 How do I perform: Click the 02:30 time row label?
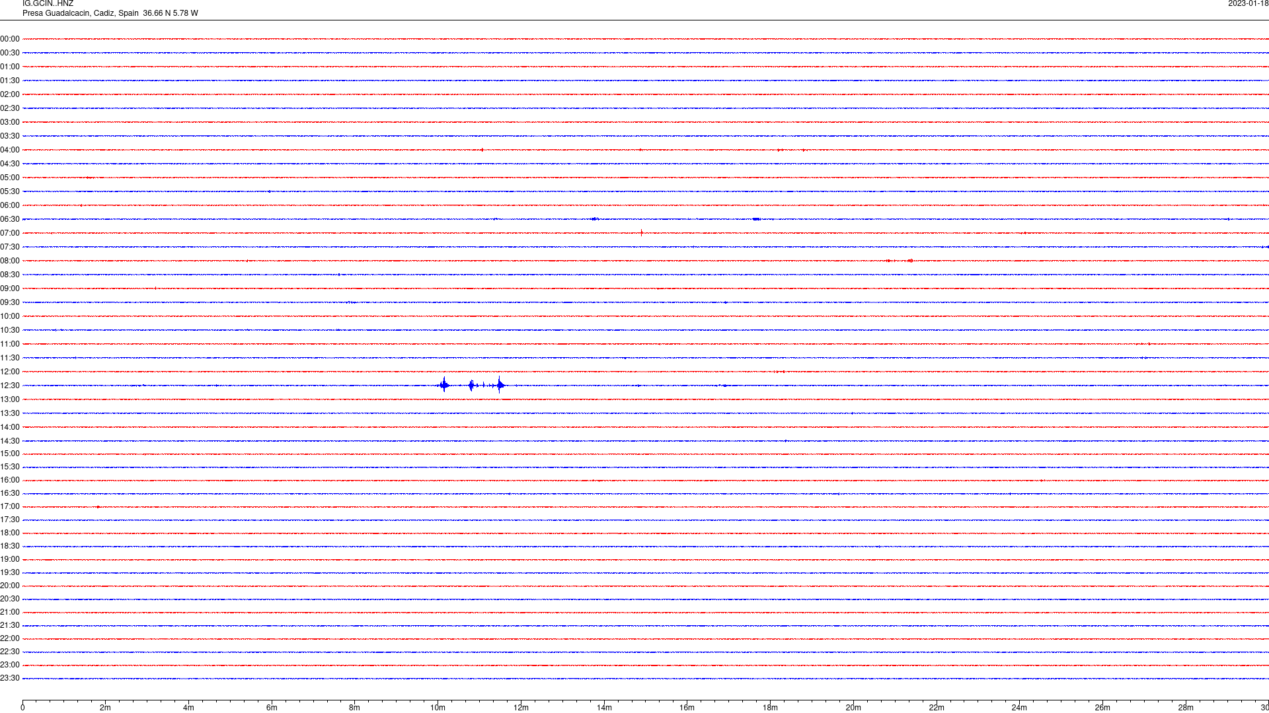click(10, 108)
